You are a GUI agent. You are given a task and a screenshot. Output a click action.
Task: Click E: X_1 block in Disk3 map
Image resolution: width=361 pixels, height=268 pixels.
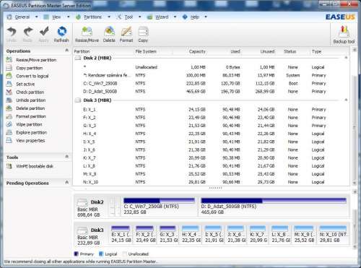coord(121,234)
